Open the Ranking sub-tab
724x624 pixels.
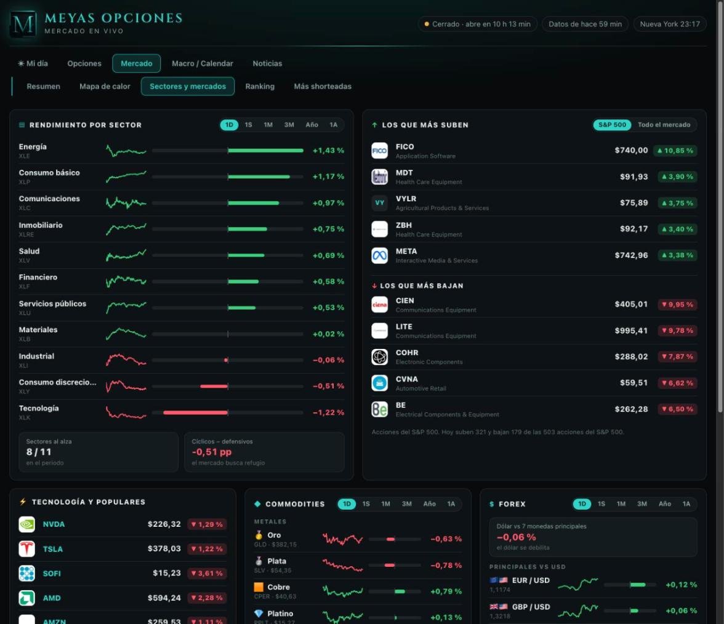pos(260,86)
